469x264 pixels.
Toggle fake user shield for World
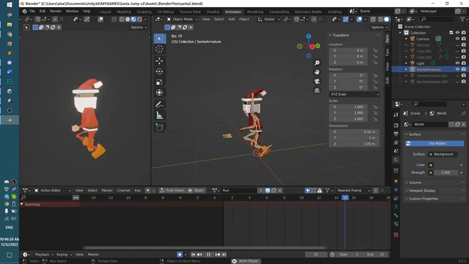click(x=451, y=124)
